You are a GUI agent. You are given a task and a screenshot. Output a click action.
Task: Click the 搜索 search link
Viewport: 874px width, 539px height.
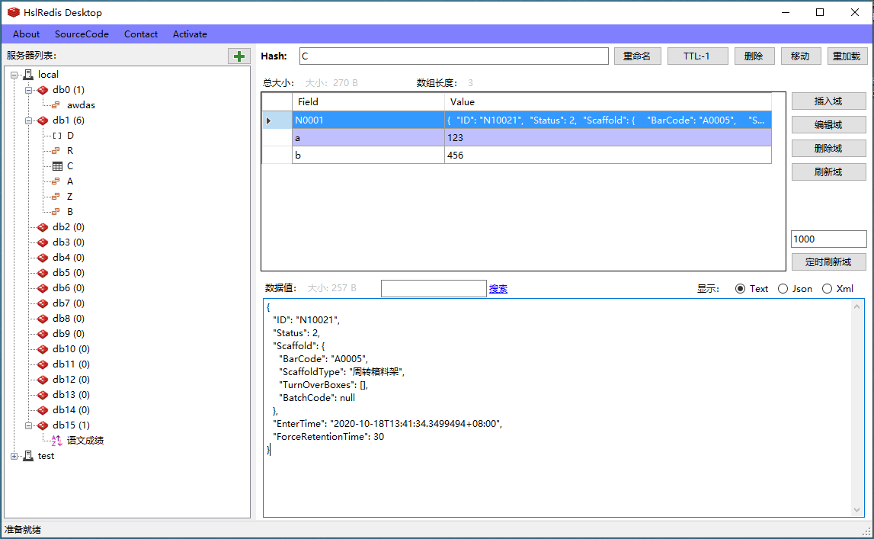point(498,289)
